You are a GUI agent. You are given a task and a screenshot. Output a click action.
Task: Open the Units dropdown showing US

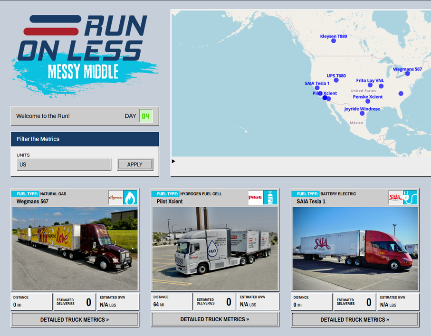pyautogui.click(x=64, y=164)
